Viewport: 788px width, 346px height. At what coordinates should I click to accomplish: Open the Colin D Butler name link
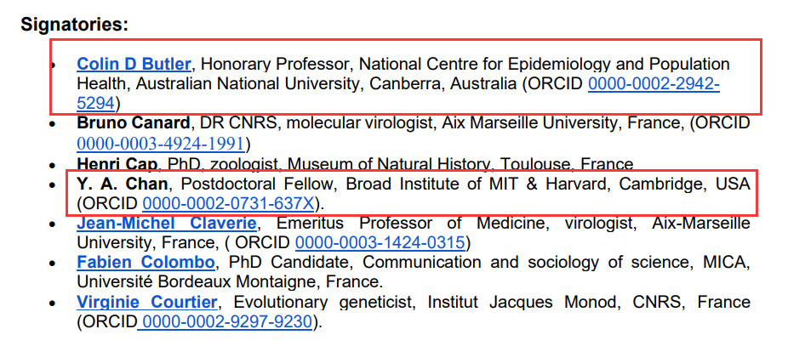tap(134, 64)
